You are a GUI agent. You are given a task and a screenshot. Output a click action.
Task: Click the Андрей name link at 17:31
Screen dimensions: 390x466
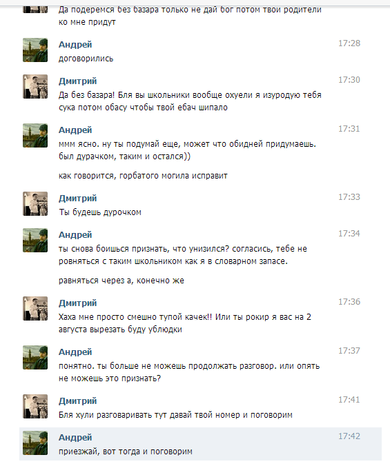(75, 130)
